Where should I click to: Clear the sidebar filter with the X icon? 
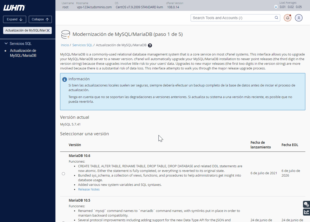click(x=48, y=30)
